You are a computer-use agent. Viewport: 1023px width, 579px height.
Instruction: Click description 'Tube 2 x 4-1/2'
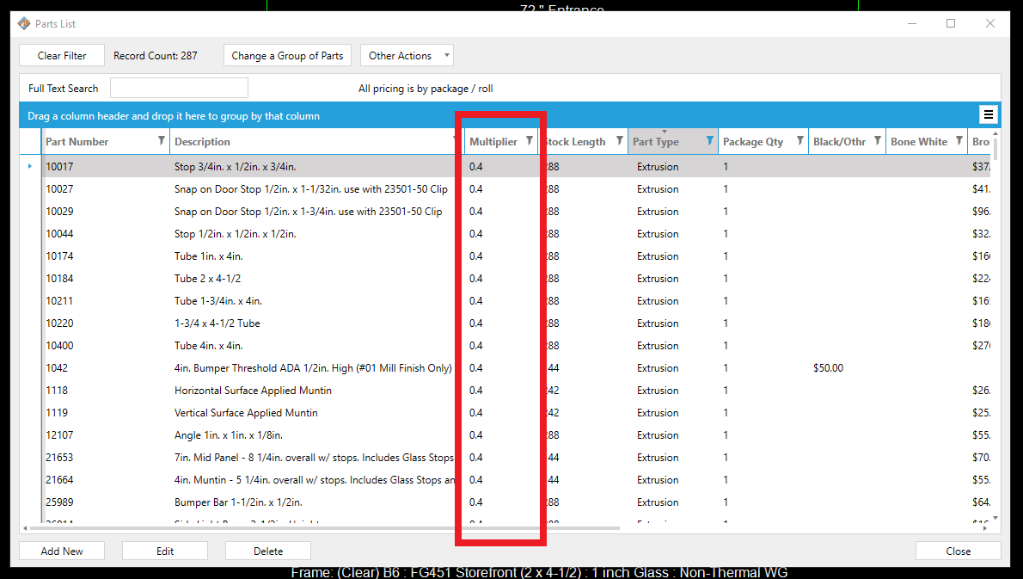pos(207,279)
